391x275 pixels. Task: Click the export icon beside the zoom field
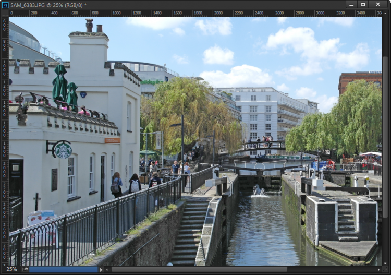(25, 269)
